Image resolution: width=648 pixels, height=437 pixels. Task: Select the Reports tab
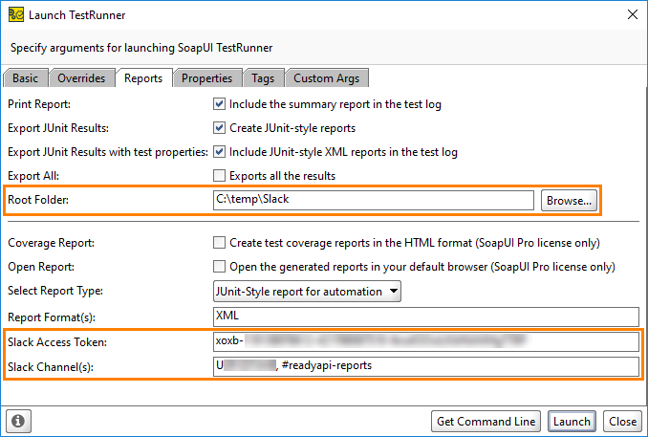143,77
